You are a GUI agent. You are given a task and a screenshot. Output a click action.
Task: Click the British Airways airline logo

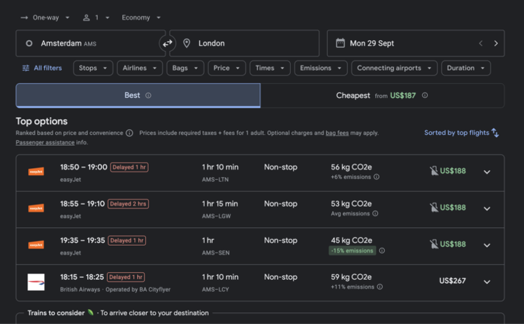pyautogui.click(x=36, y=282)
